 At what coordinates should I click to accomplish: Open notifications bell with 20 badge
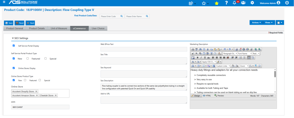[x=234, y=3]
